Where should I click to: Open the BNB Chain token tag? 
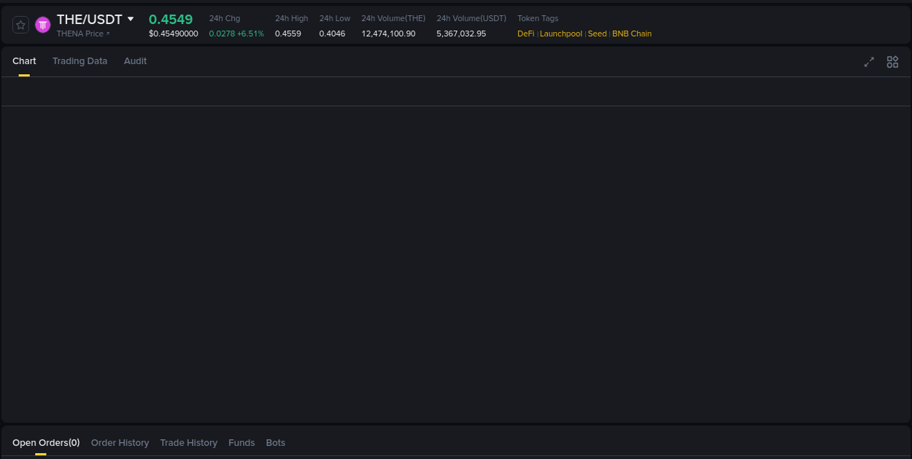coord(632,33)
